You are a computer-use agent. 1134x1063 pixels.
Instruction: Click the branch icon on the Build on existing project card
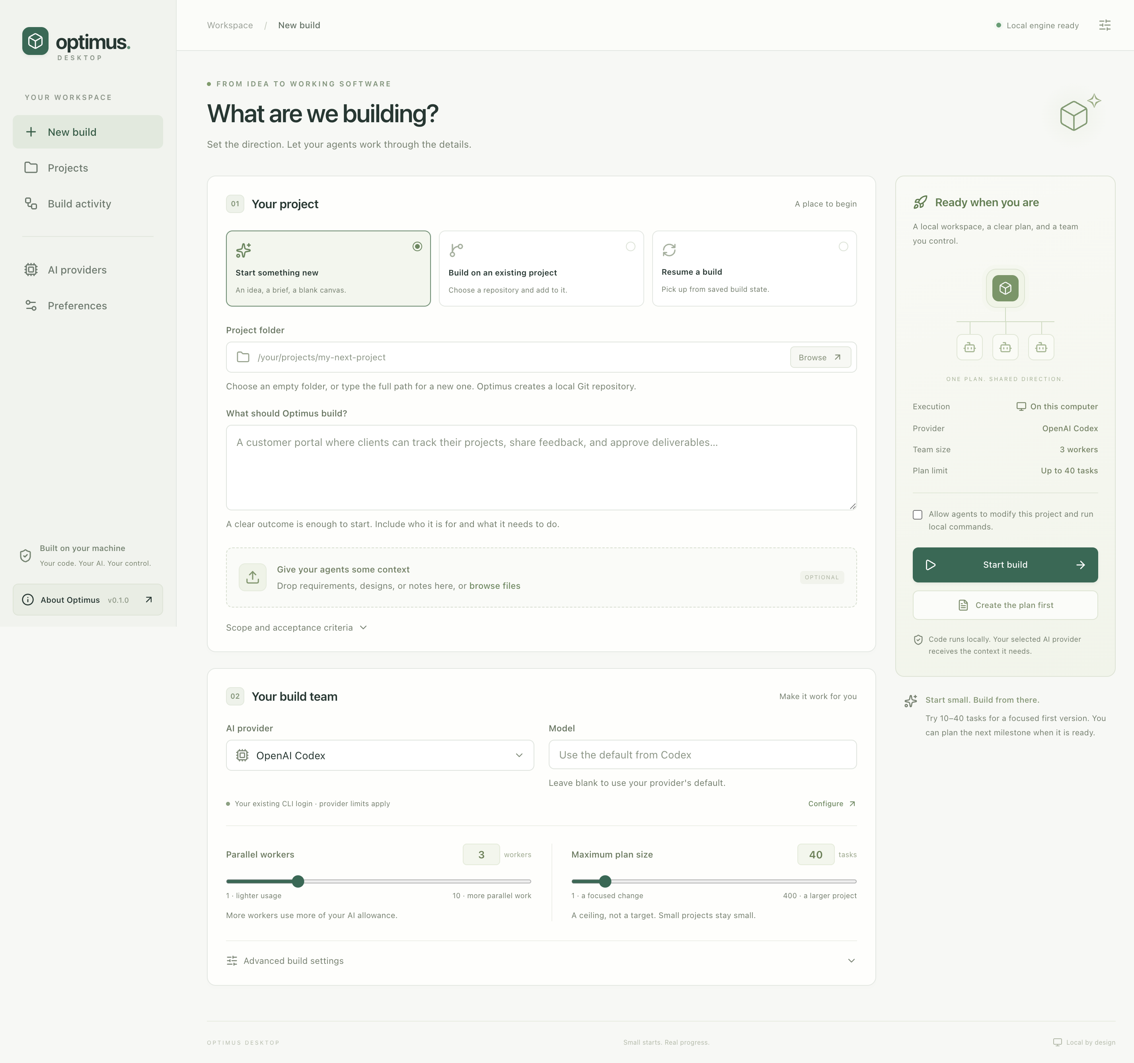pos(456,250)
